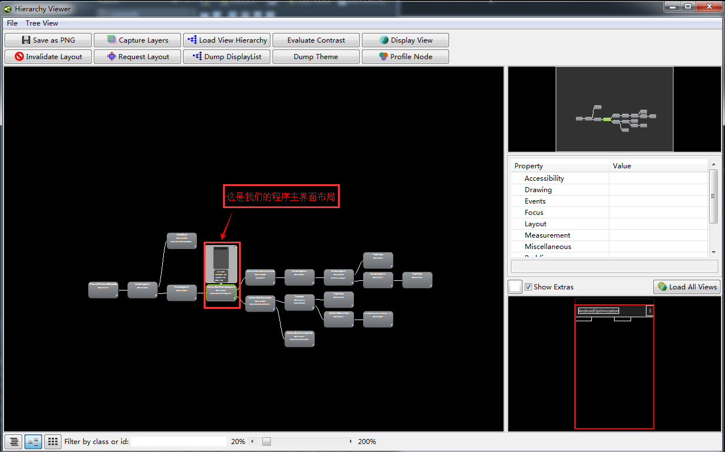Click the Hierarchy Viewer title bar icon

pos(7,9)
